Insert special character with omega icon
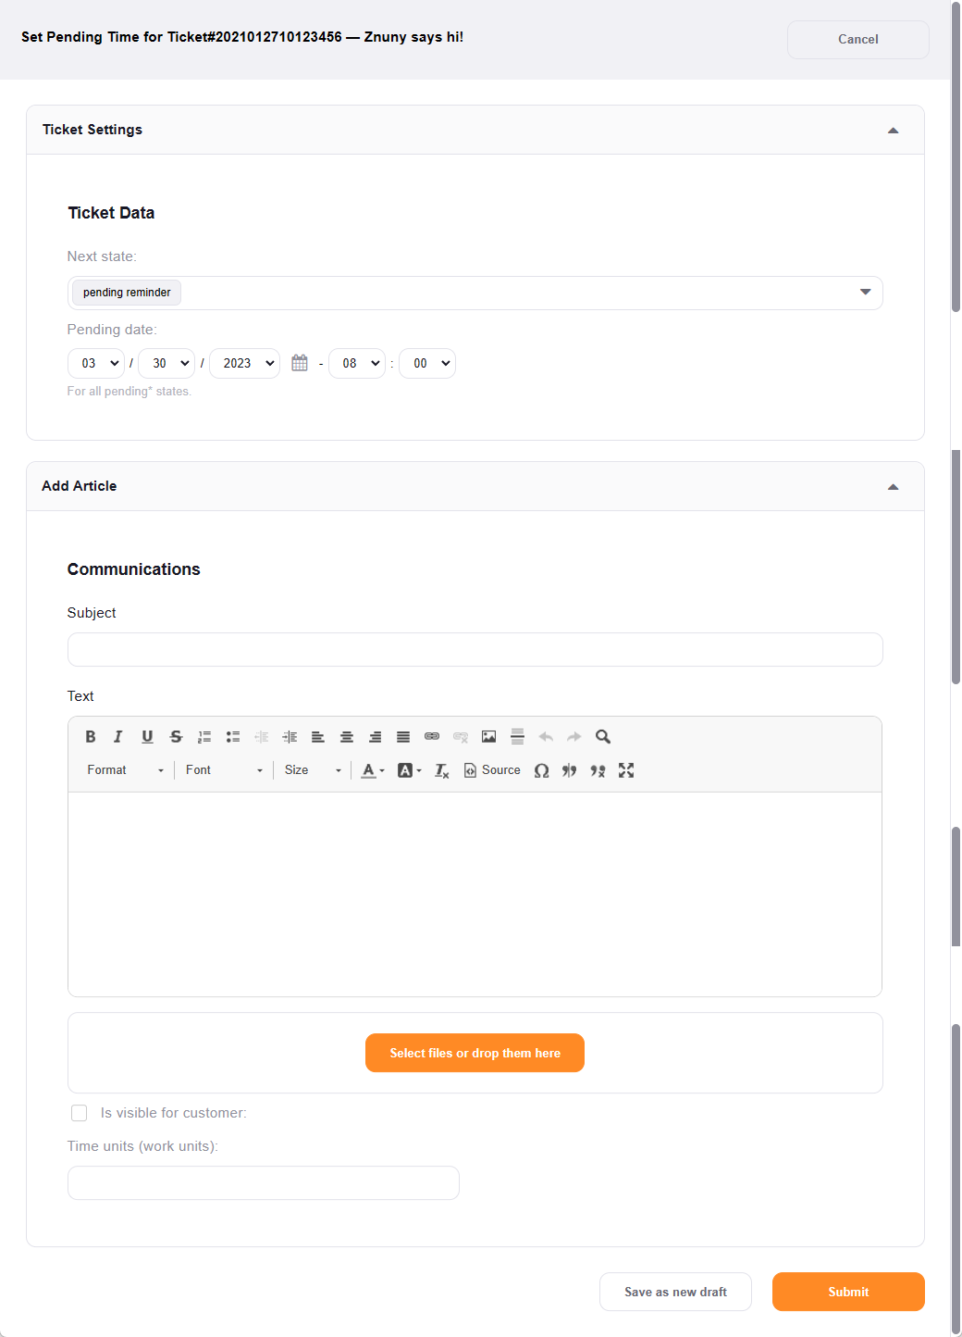962x1337 pixels. point(542,770)
